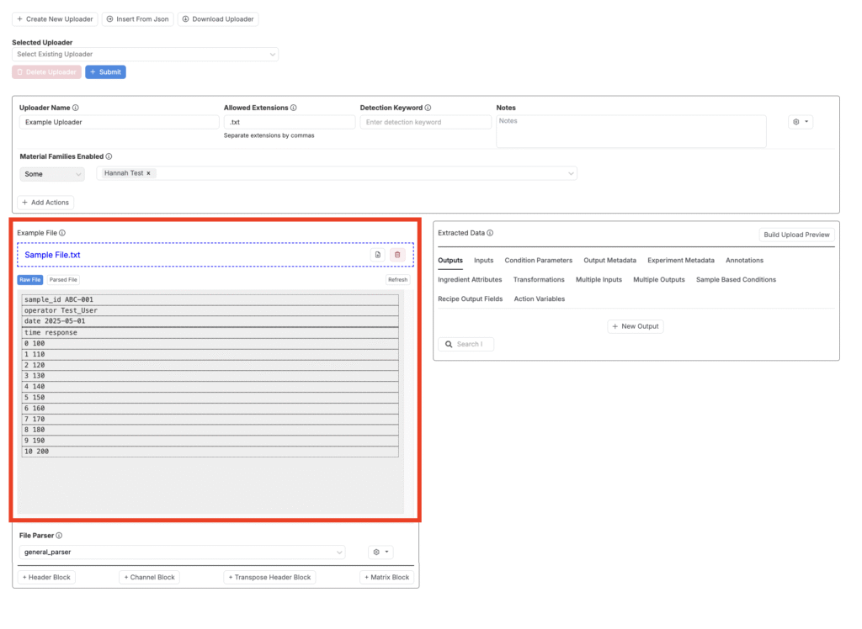Open the File Parser gear settings
862x629 pixels.
pos(380,552)
